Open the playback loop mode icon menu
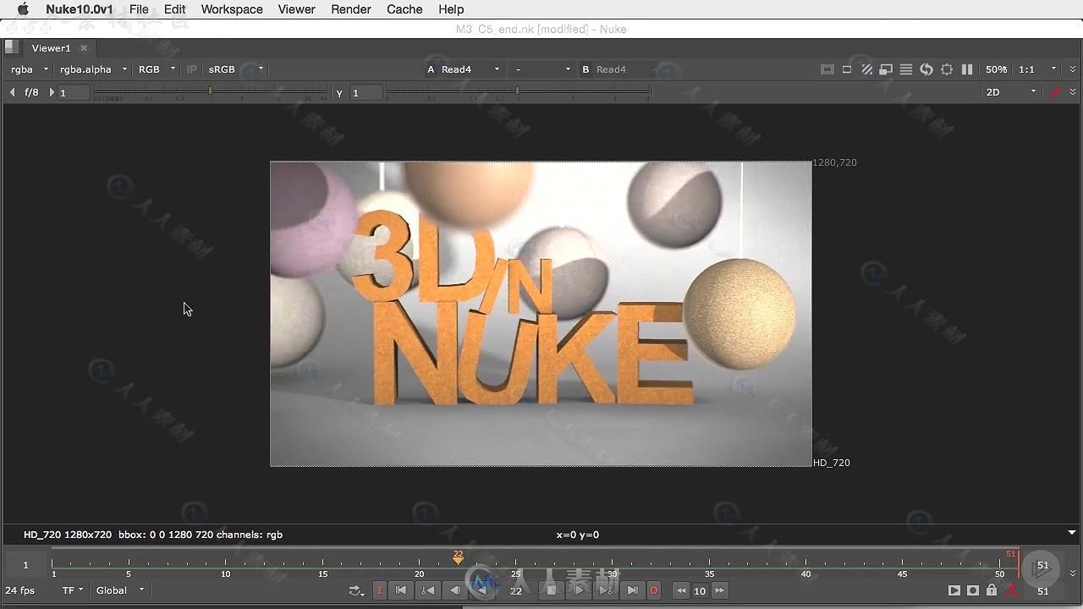The width and height of the screenshot is (1083, 609). [x=356, y=590]
